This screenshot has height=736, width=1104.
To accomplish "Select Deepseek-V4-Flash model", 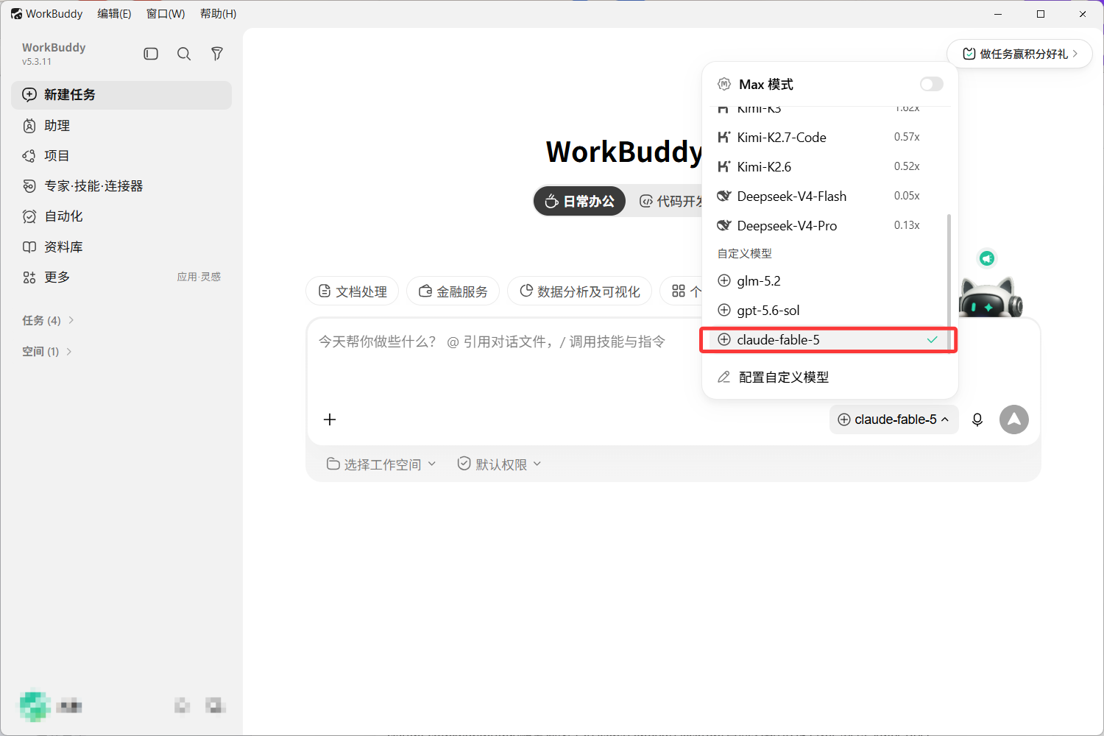I will pos(828,197).
